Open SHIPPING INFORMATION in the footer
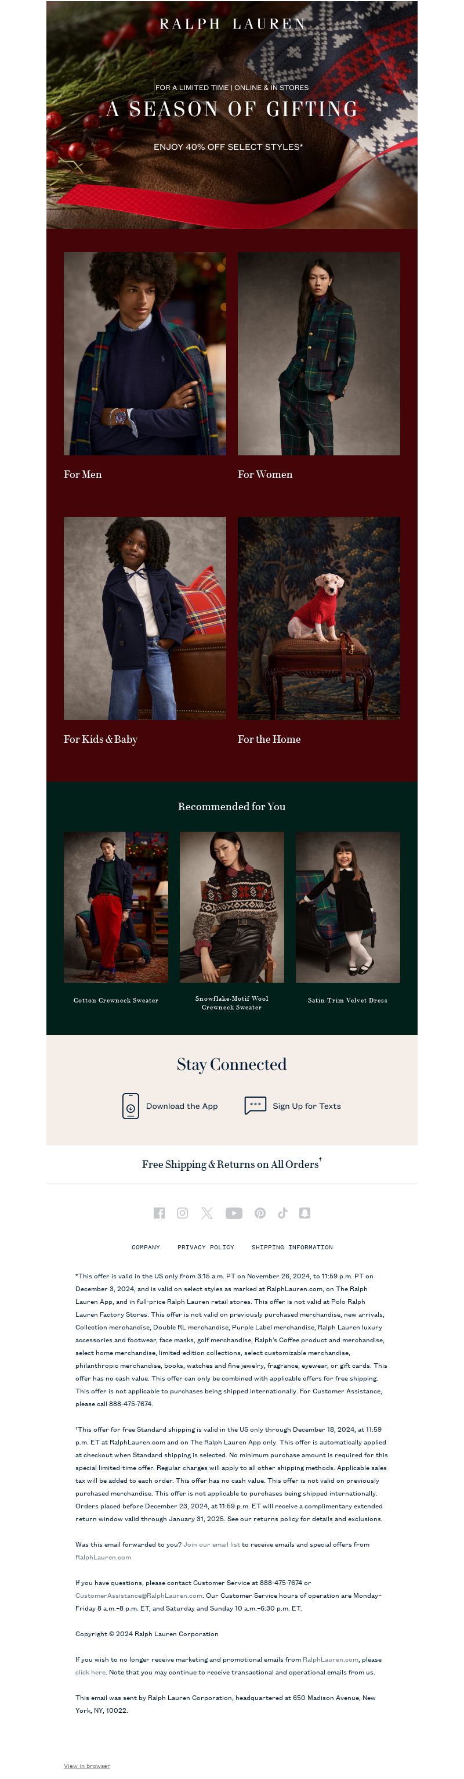 click(292, 1247)
